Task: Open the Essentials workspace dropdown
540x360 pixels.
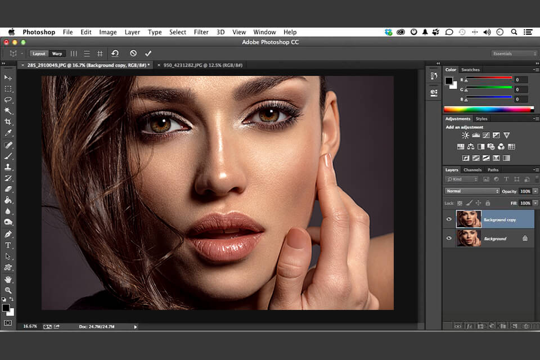Action: (x=514, y=53)
